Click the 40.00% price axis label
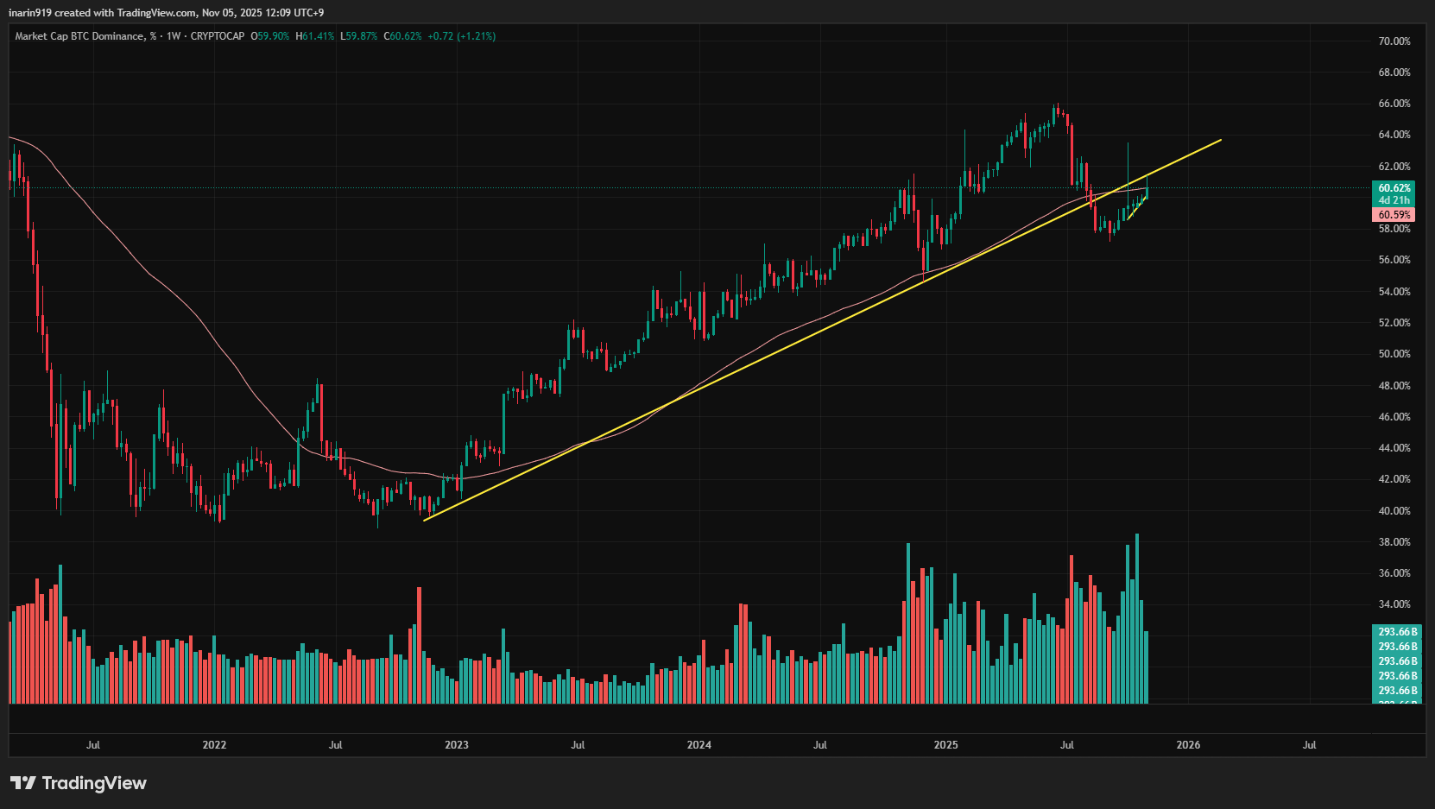 click(1394, 511)
